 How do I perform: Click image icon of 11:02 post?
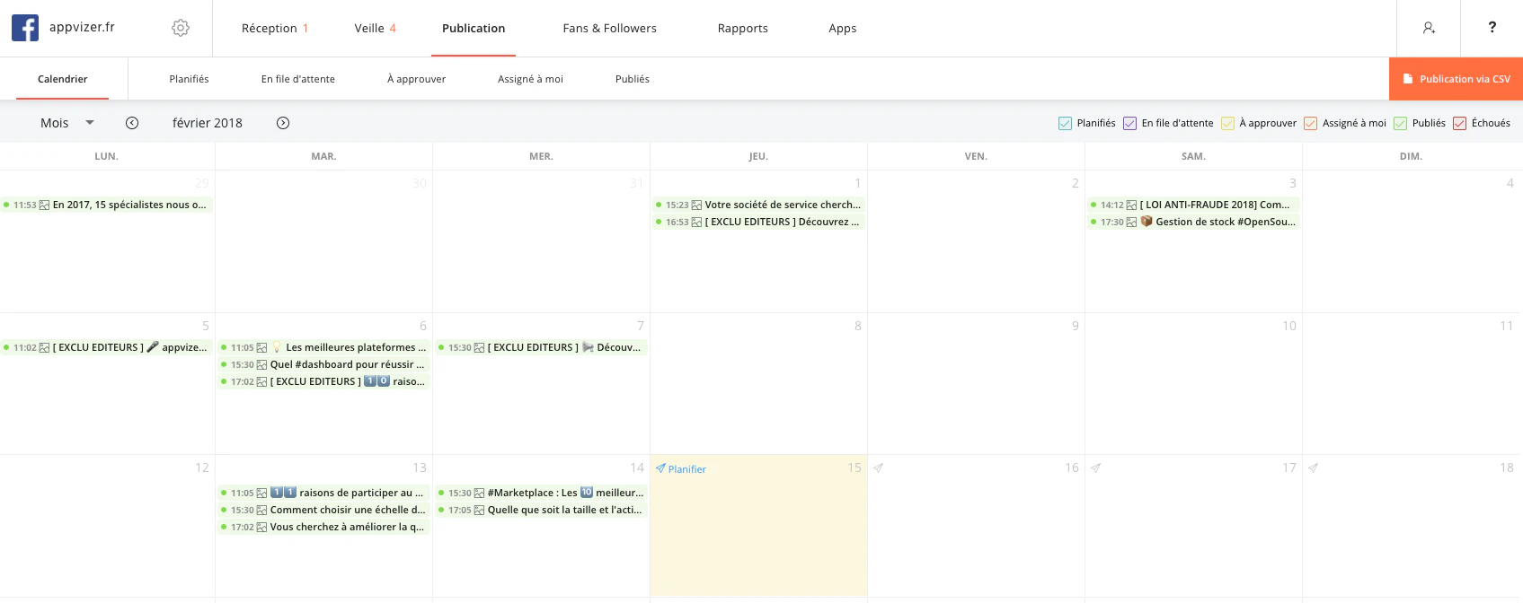pos(44,348)
